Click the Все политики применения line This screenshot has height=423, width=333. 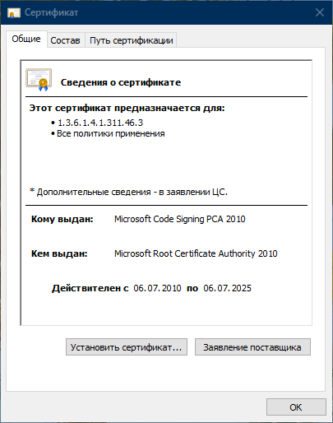tap(111, 133)
